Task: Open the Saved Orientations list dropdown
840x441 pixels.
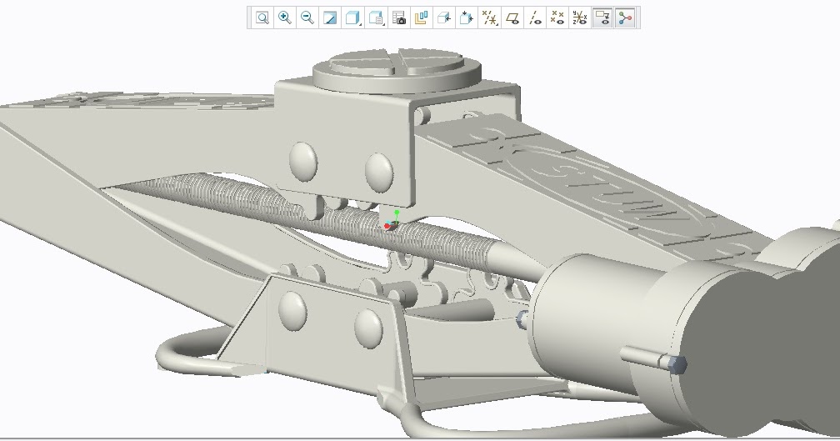Action: [376, 18]
